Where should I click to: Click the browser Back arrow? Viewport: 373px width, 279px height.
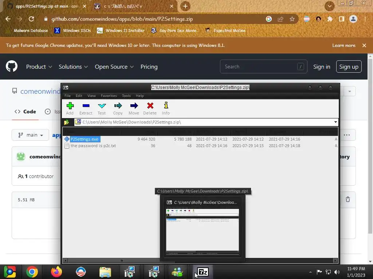[8, 19]
